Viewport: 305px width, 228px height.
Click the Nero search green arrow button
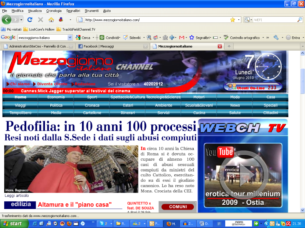256,223
